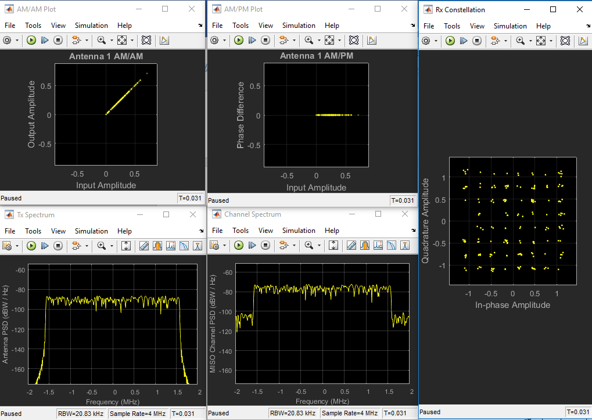Expand highlight block dropdown in Rx Constellation
This screenshot has height=420, width=592.
click(507, 41)
